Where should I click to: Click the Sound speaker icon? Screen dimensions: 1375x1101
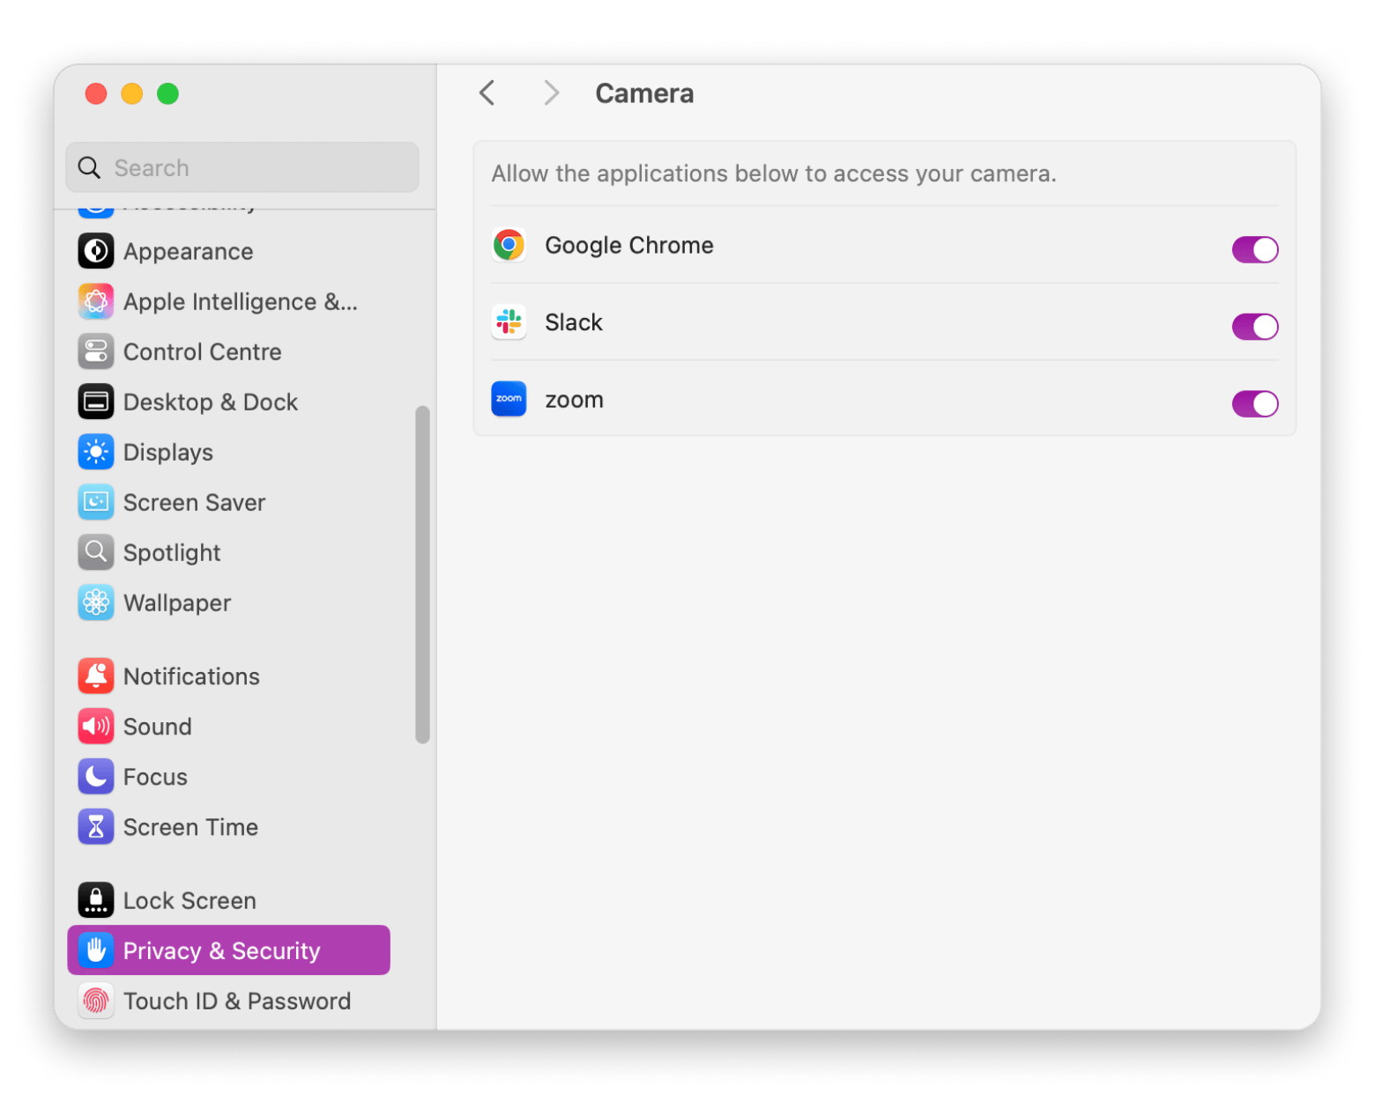(96, 726)
